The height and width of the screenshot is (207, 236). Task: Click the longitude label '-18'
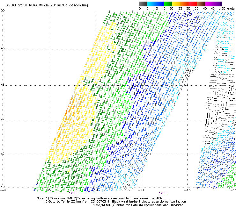(187, 190)
